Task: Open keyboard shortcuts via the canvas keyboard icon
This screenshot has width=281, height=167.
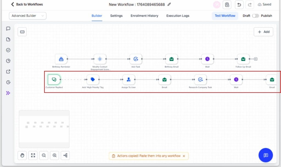Action: pos(22,32)
